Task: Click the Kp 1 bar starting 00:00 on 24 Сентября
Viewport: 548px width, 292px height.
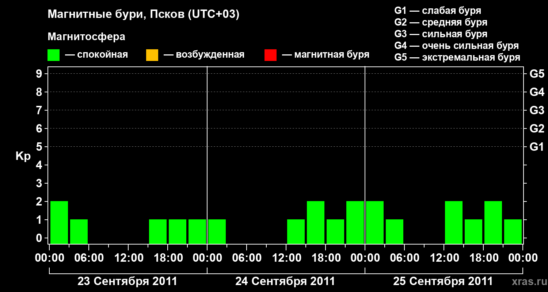Action: [217, 231]
